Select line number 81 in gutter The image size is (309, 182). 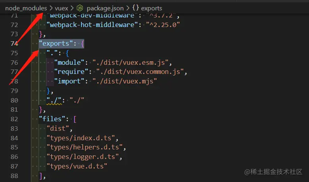pos(14,110)
